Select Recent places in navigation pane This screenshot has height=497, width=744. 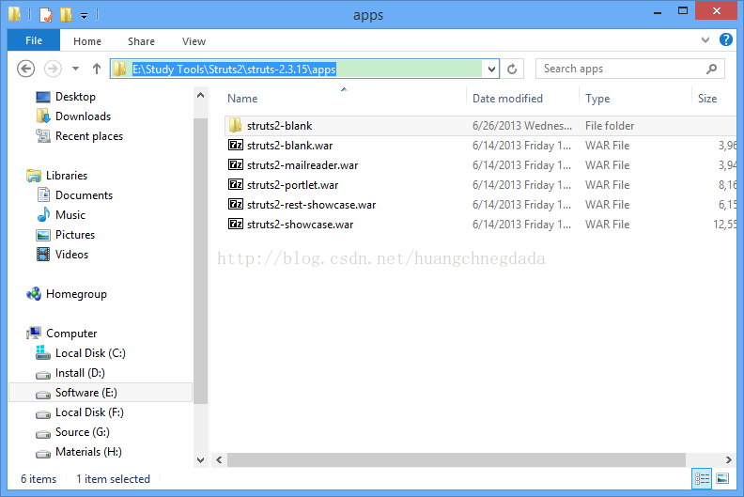(89, 136)
